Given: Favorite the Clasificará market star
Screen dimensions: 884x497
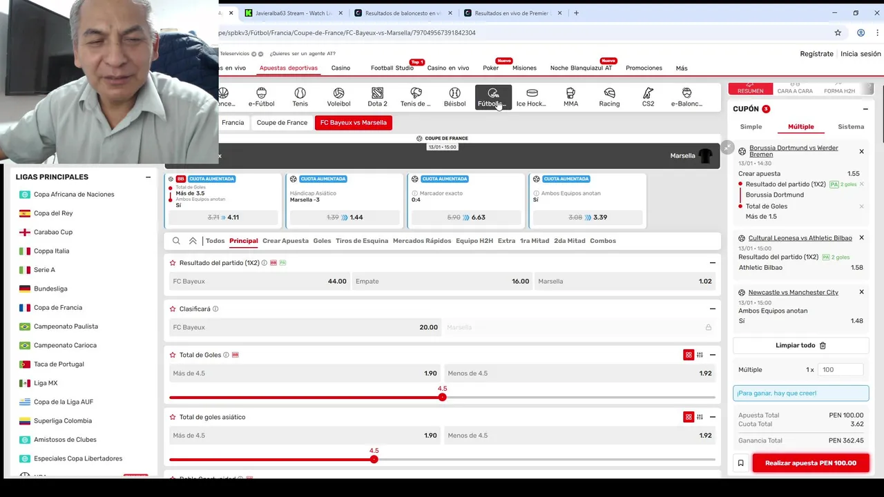Looking at the screenshot, I should 173,309.
